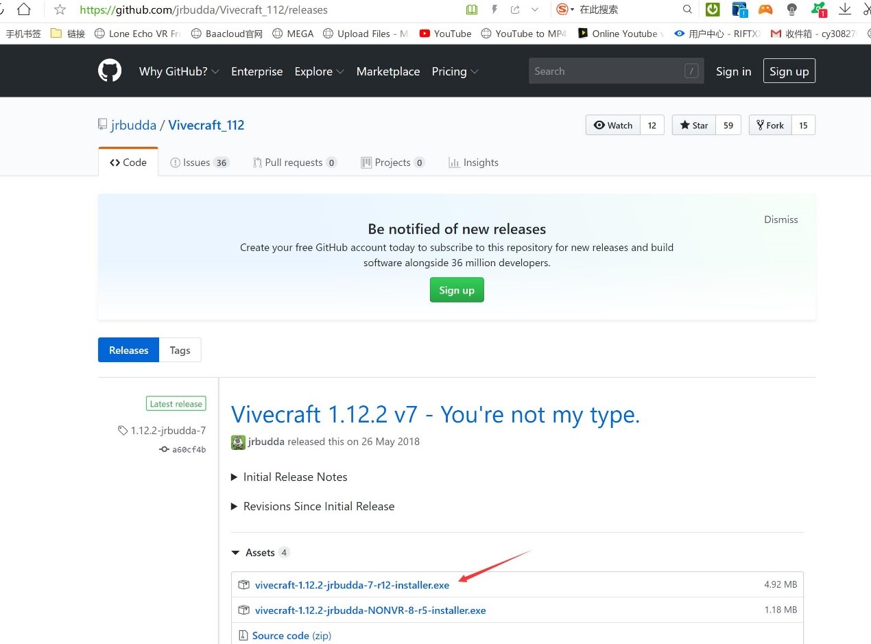Click the green Sign up button
The width and height of the screenshot is (871, 644).
point(457,290)
